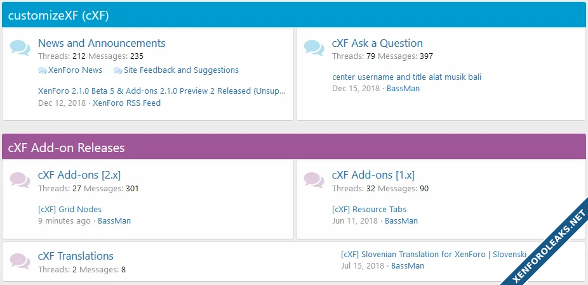Open the center username and title thread

tap(406, 77)
